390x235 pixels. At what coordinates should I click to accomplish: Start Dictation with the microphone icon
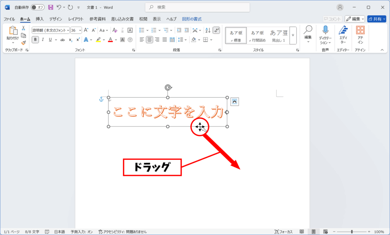[325, 35]
